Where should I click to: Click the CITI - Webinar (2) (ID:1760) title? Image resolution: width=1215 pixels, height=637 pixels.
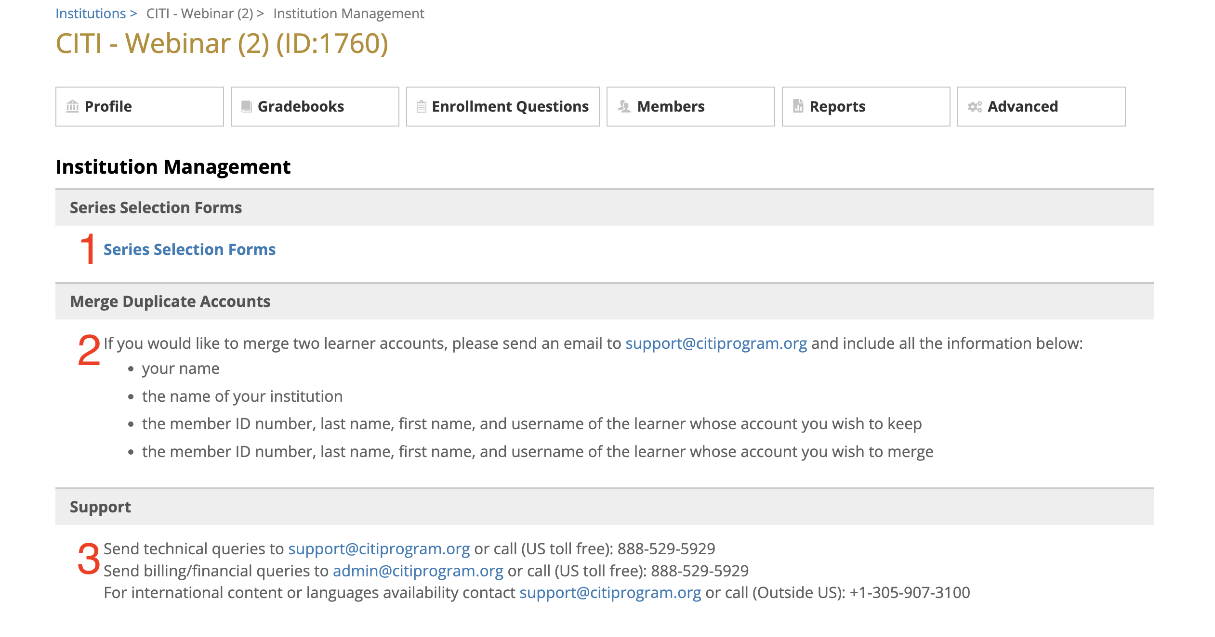222,43
